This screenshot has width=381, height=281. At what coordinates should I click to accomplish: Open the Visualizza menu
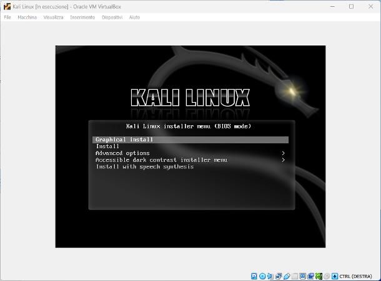[54, 17]
